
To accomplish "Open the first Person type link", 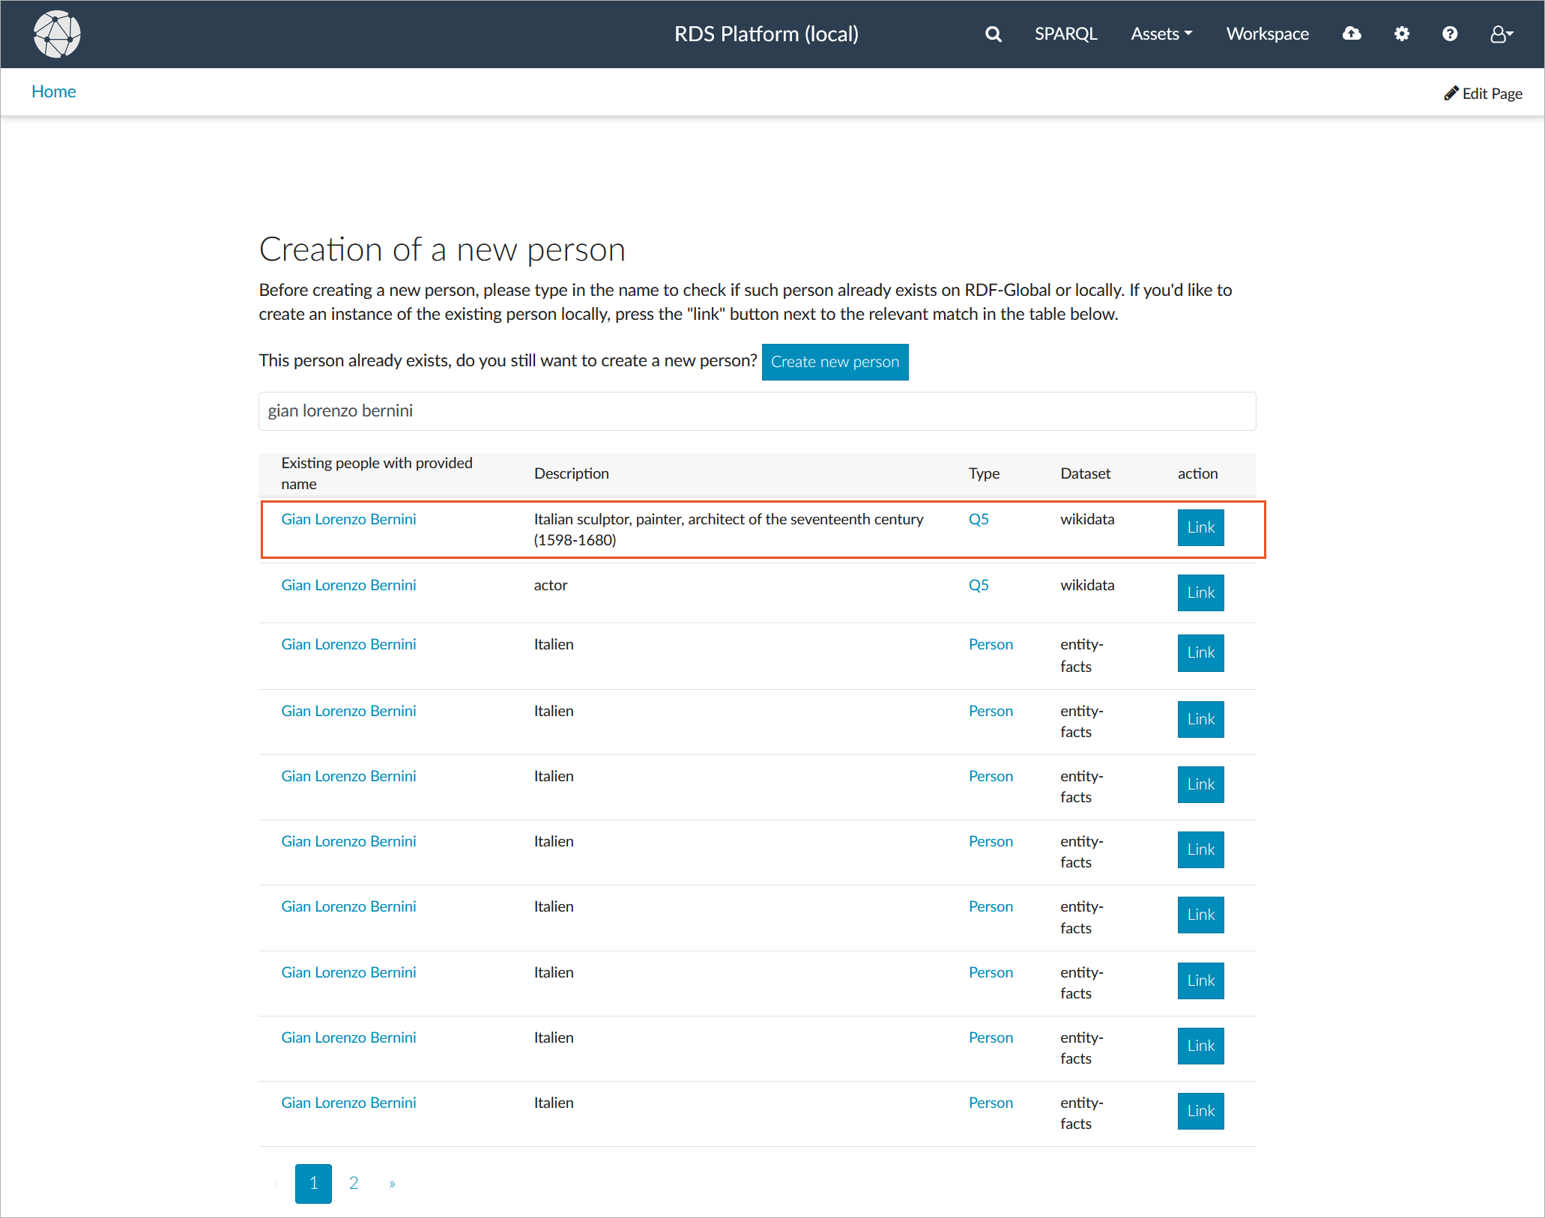I will point(991,644).
